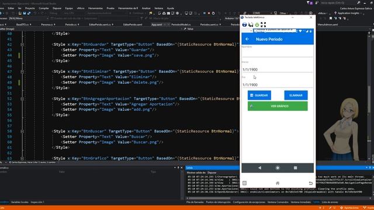Viewport: 374px width, 210px height.
Task: Open the Depurar menu
Action: pos(57,8)
